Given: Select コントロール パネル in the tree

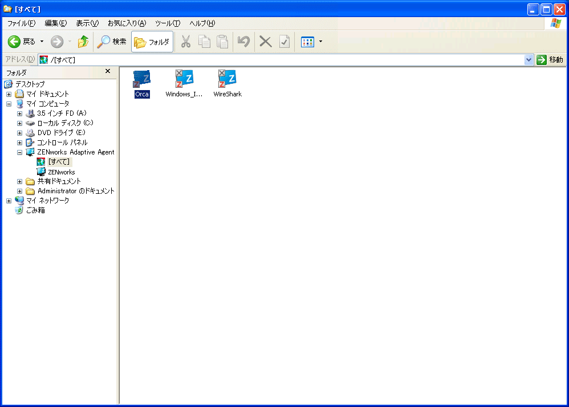Looking at the screenshot, I should pyautogui.click(x=62, y=143).
